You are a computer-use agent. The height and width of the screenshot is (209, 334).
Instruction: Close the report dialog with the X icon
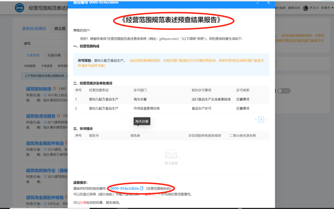pos(268,2)
